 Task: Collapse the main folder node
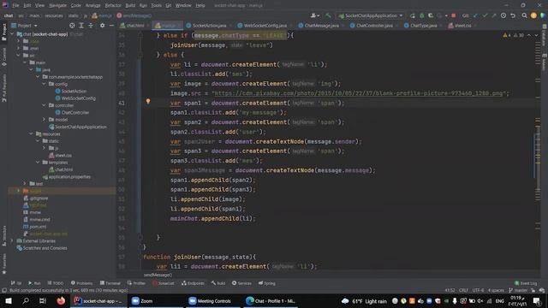click(x=25, y=62)
